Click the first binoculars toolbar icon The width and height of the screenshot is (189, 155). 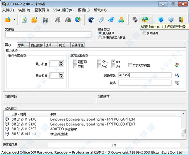57,20
